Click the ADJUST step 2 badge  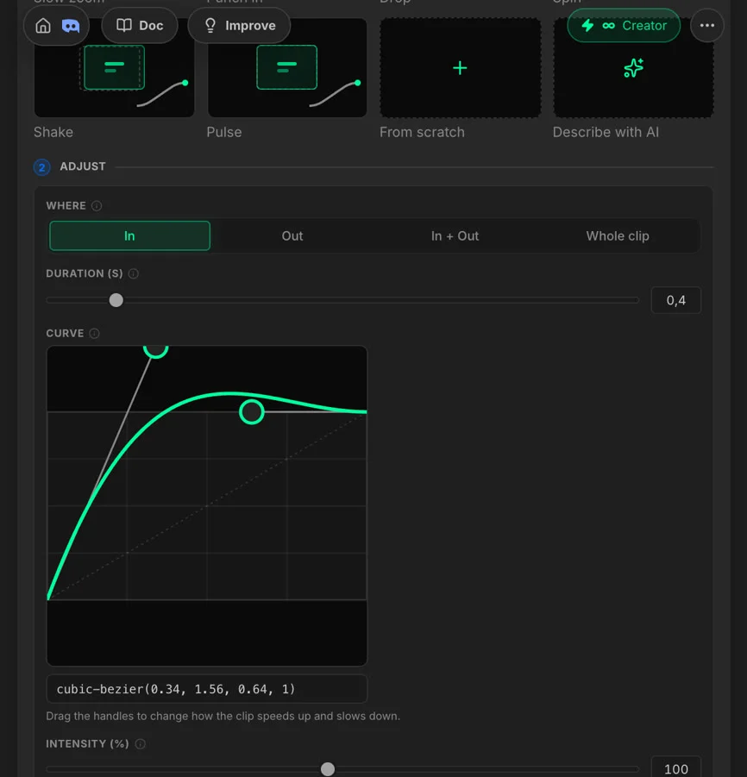42,167
